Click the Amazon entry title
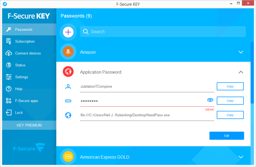Viewport: 256px width, 167px height. [x=88, y=52]
